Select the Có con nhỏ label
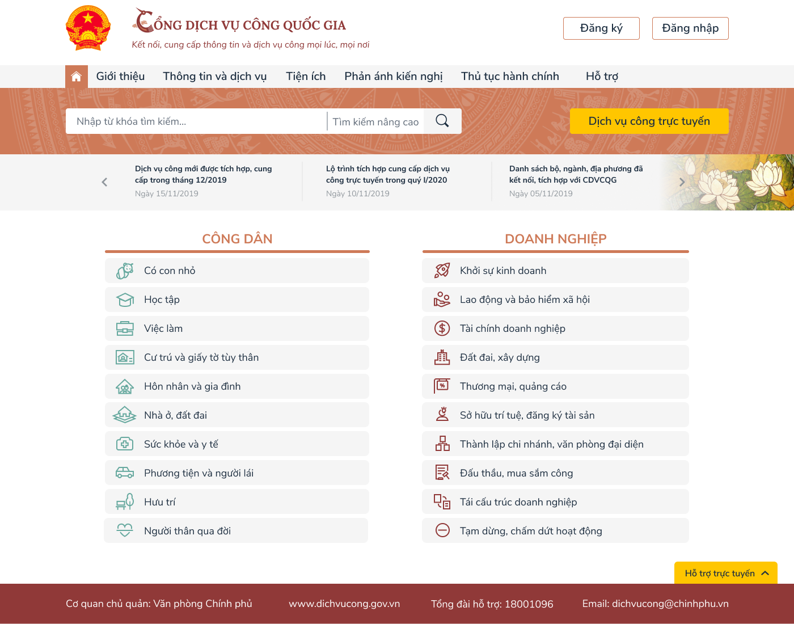The width and height of the screenshot is (794, 624). 170,271
